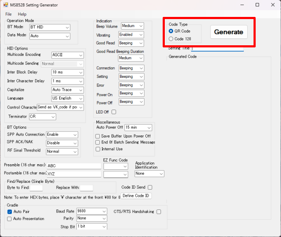Toggle the LED Off checkbox
Screen dimensions: 281x237
click(114, 112)
